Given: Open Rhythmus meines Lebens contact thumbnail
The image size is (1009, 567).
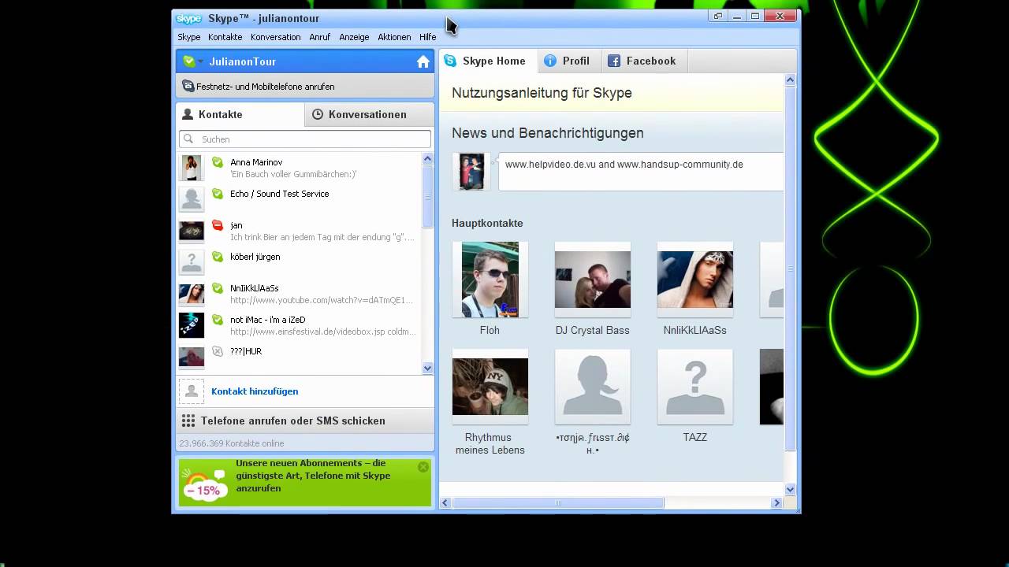Looking at the screenshot, I should click(x=490, y=387).
